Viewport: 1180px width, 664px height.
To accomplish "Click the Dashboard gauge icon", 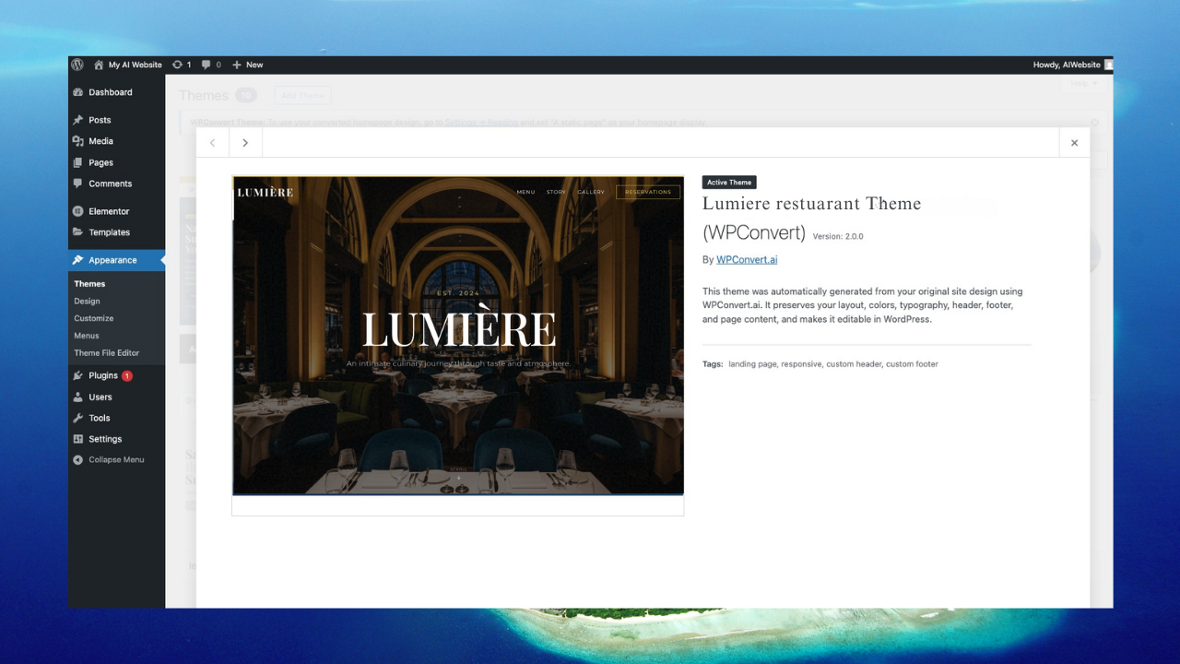I will (x=78, y=92).
